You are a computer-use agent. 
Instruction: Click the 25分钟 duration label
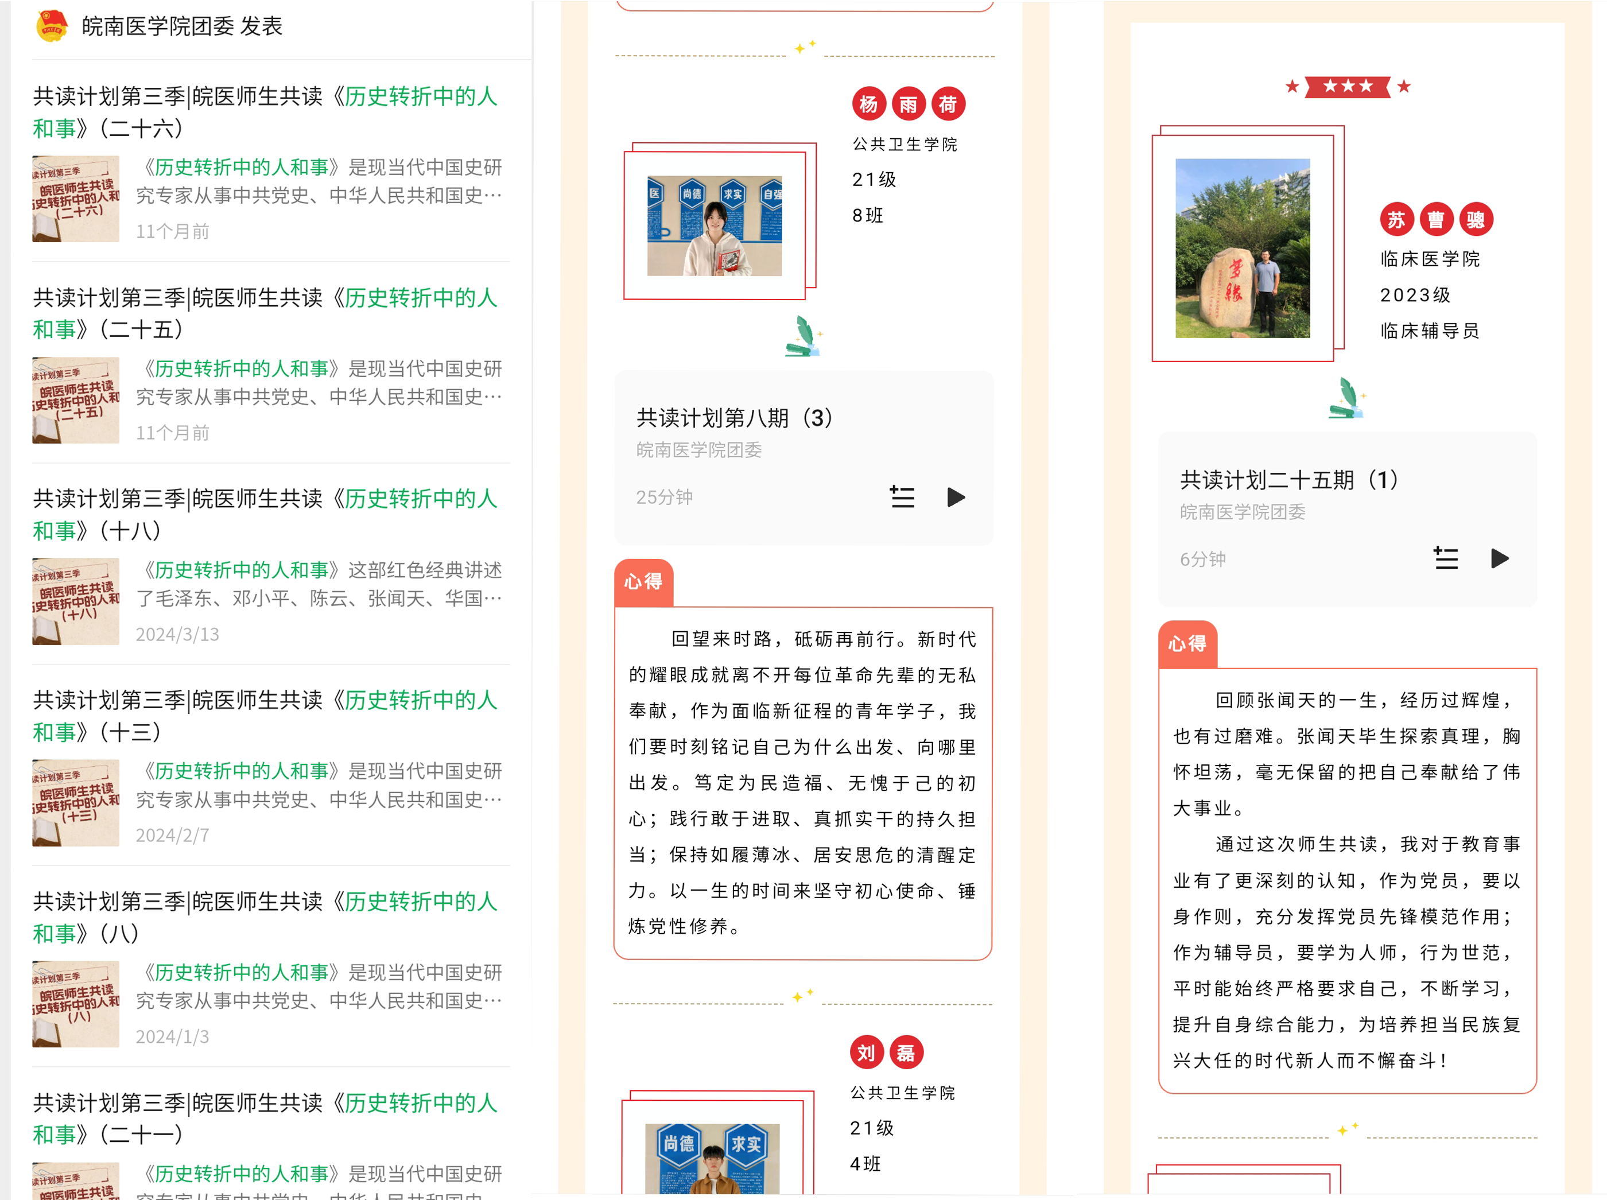click(x=664, y=498)
